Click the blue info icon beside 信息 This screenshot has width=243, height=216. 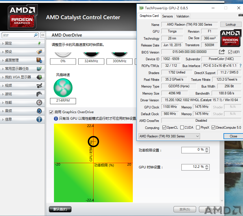(x=39, y=119)
